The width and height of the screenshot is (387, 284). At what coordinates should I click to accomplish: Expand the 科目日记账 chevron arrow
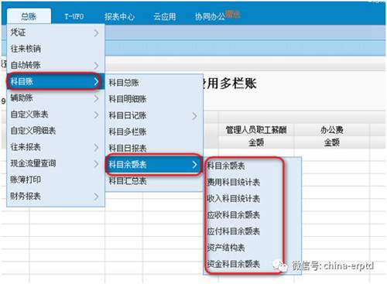pos(195,116)
